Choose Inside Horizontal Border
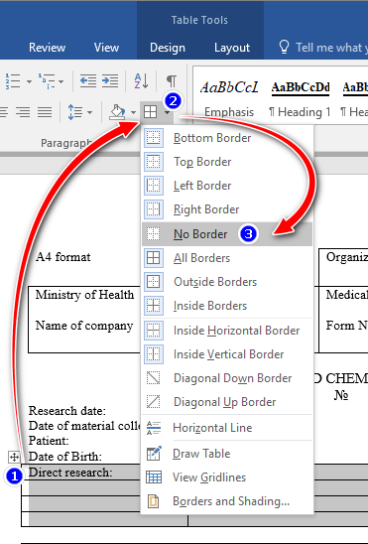This screenshot has width=368, height=544. pyautogui.click(x=227, y=331)
